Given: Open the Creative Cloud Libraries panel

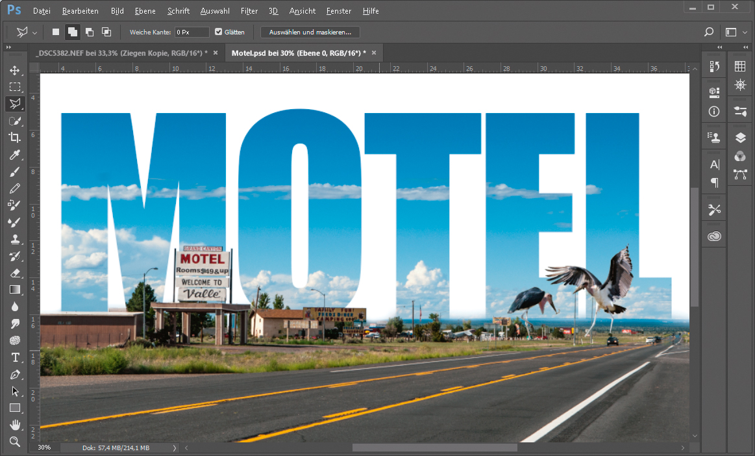Looking at the screenshot, I should (x=715, y=236).
